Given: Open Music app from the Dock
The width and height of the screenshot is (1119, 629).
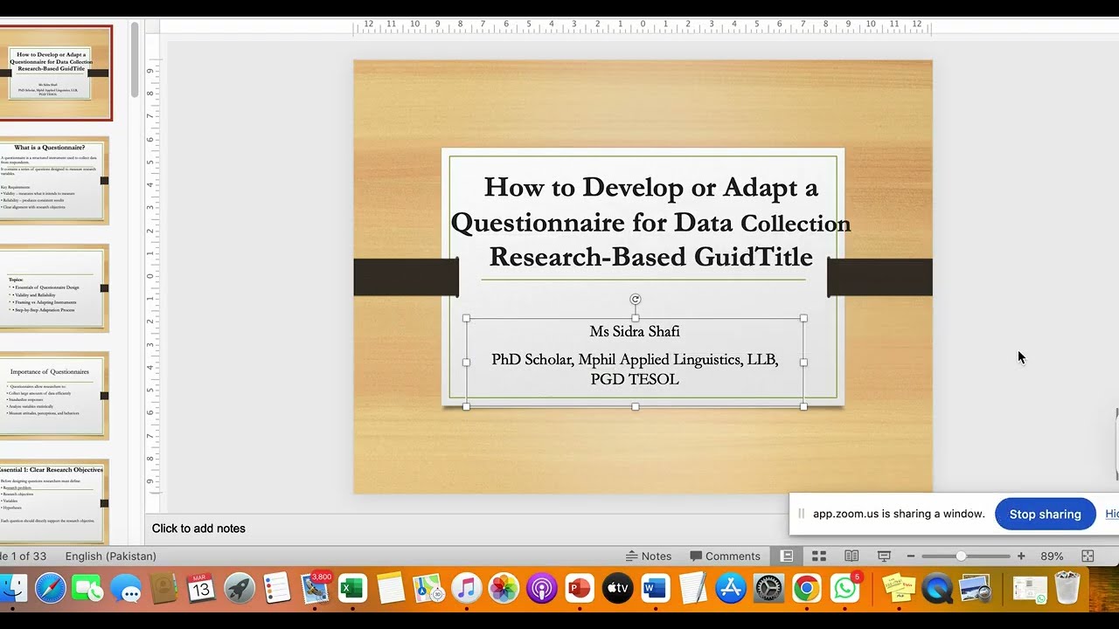Looking at the screenshot, I should click(x=466, y=588).
